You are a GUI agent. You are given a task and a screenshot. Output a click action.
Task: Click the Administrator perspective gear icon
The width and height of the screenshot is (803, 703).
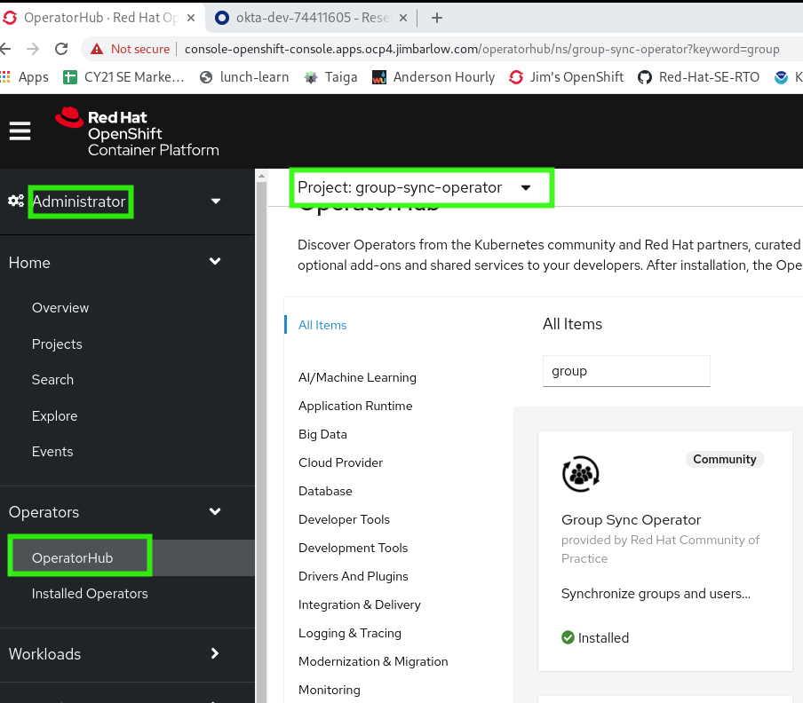click(x=16, y=201)
